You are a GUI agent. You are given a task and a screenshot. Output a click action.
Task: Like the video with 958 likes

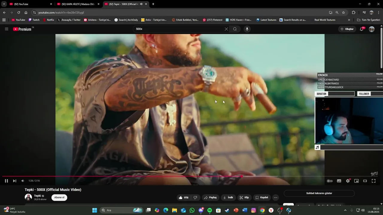click(183, 197)
